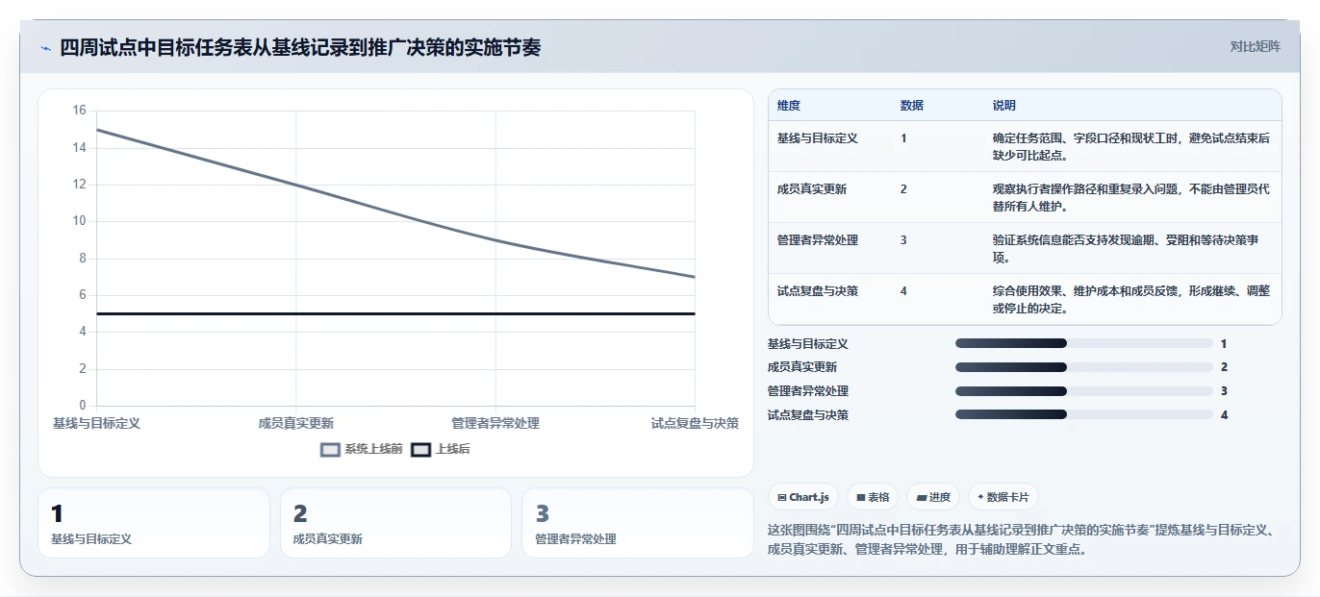Click the 说明 column header
The image size is (1320, 597).
point(1004,106)
